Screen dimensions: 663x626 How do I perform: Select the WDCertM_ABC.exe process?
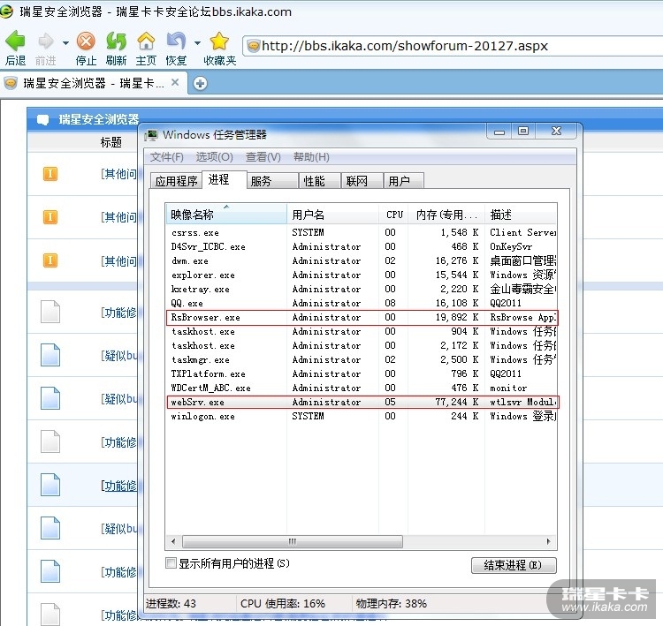(x=362, y=388)
